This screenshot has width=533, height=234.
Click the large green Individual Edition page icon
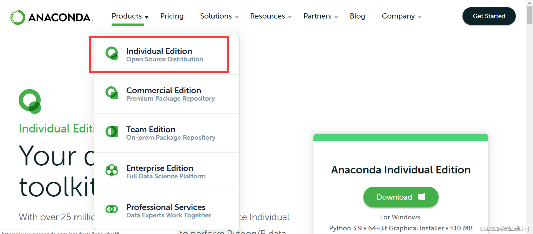30,101
